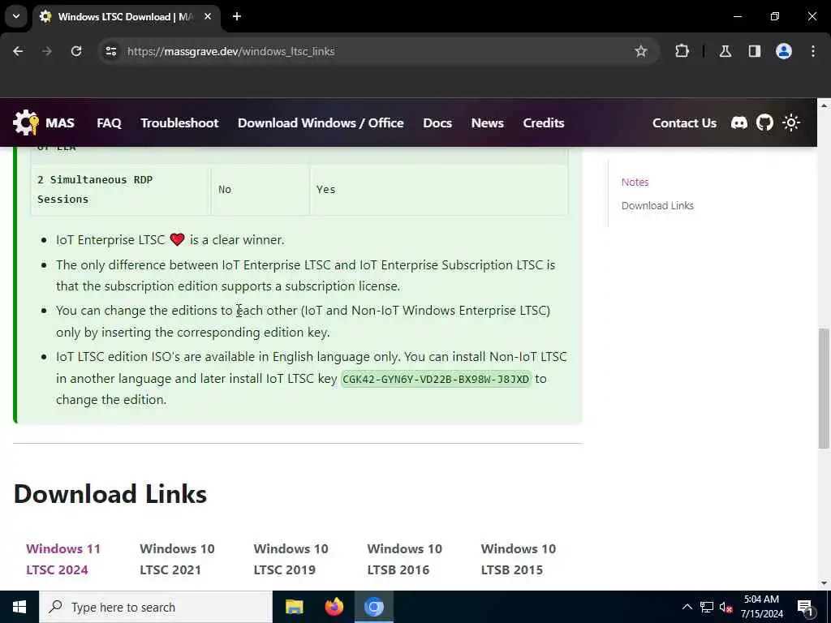831x623 pixels.
Task: Select the Windows LTSC Download browser tab
Action: click(126, 16)
